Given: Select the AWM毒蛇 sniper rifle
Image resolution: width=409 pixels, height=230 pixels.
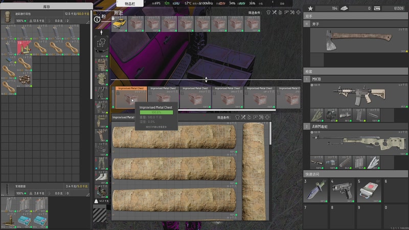Looking at the screenshot, I should pos(359,143).
